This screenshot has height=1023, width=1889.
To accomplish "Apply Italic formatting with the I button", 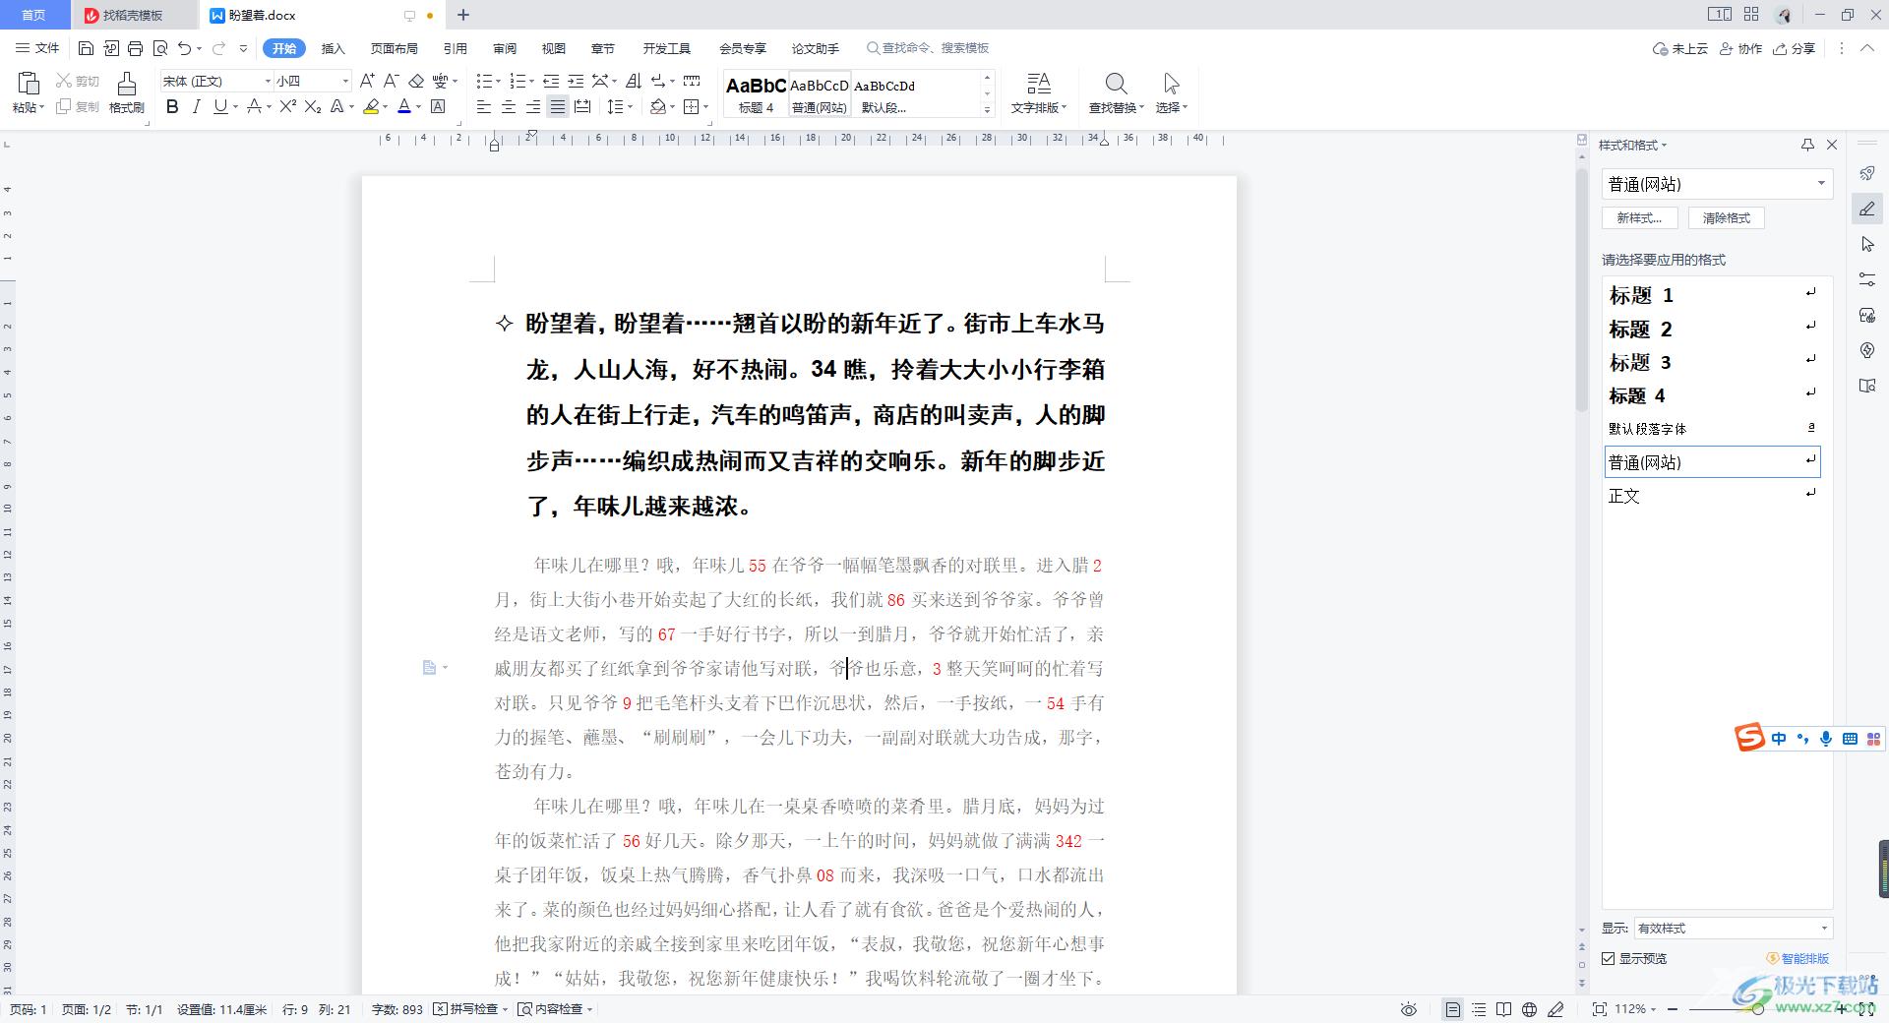I will (196, 106).
